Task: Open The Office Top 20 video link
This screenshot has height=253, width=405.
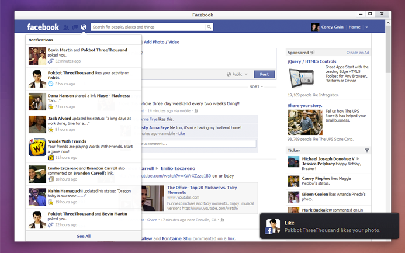Action: coord(202,190)
